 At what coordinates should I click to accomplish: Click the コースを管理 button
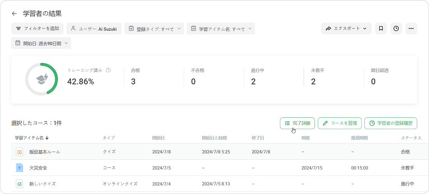click(339, 123)
